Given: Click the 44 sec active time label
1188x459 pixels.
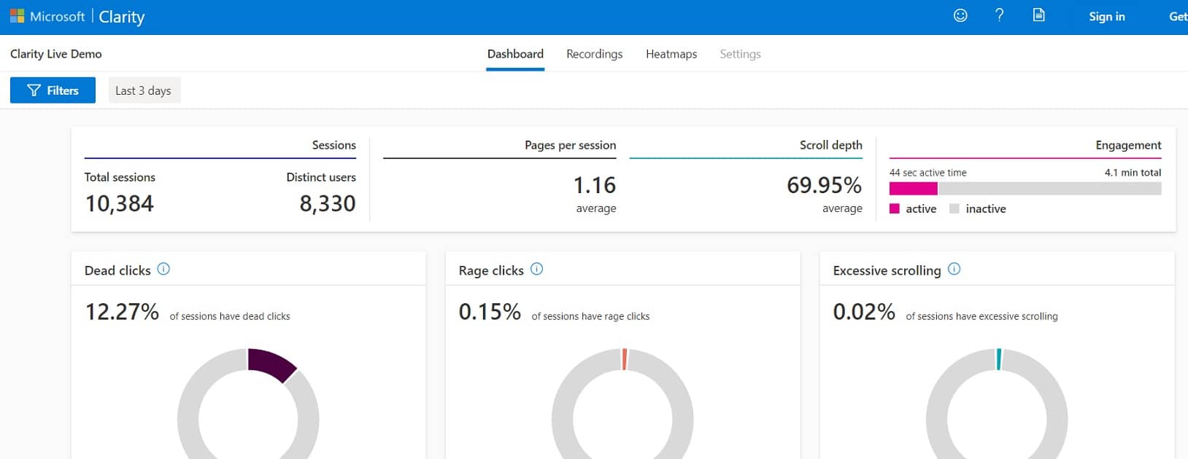Looking at the screenshot, I should (928, 173).
